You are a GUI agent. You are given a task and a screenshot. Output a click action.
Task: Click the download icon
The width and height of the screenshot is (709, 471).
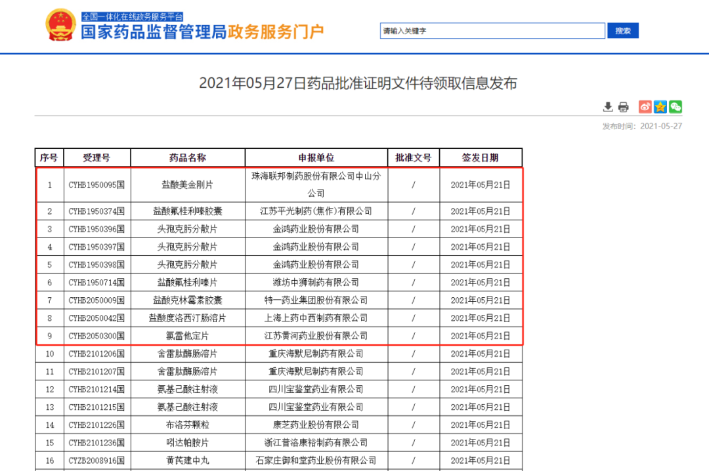[x=608, y=107]
